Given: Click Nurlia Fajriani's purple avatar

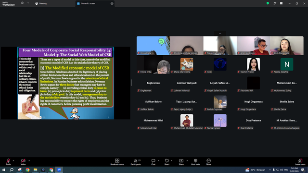Looking at the screenshot, I should (220, 121).
